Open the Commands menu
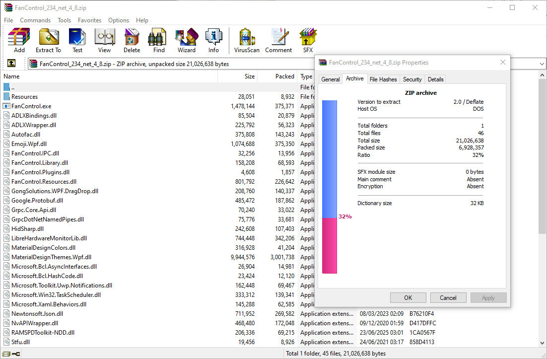 (35, 20)
